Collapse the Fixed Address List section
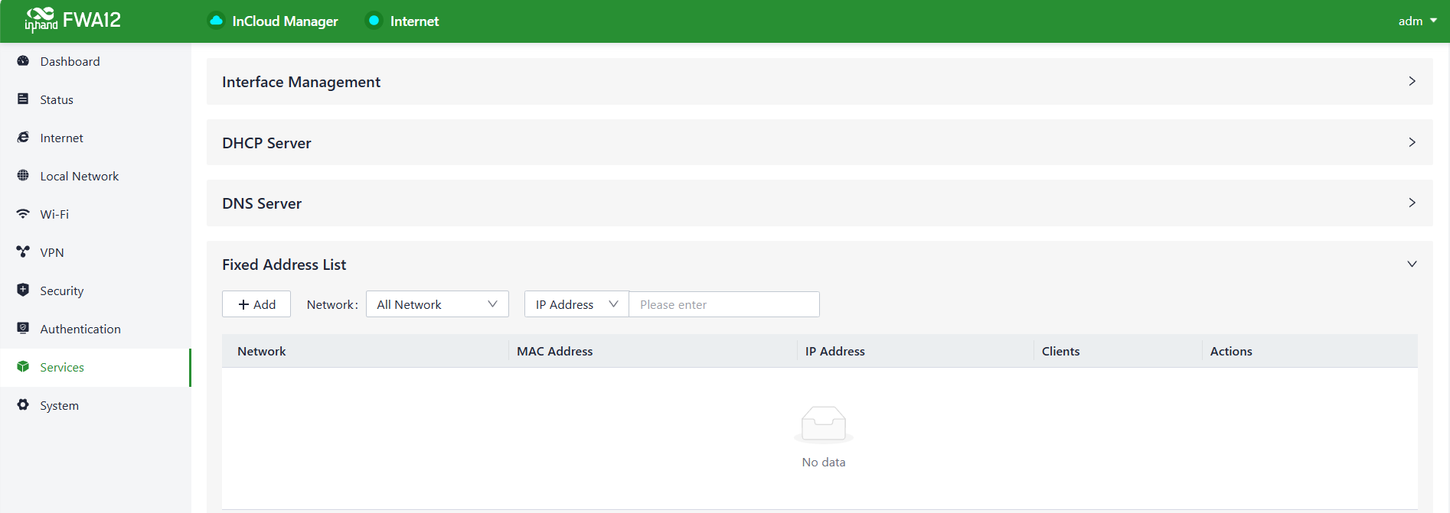Viewport: 1450px width, 513px height. (x=1412, y=264)
